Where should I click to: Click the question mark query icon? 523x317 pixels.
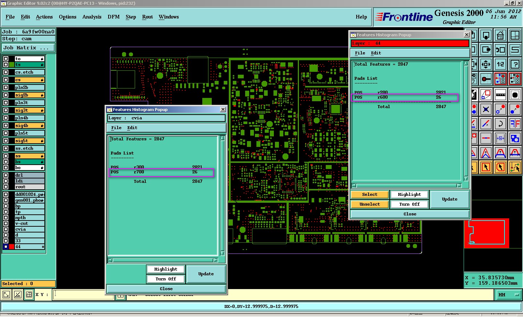click(515, 64)
